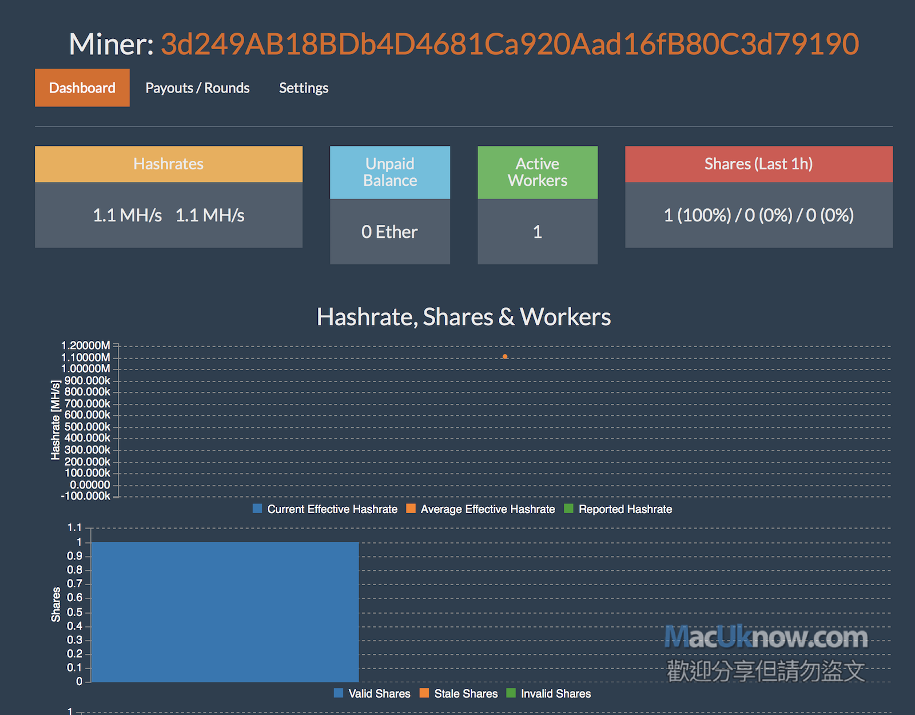The image size is (915, 715).
Task: Click the Hashrate, Shares & Workers heading
Action: point(464,317)
